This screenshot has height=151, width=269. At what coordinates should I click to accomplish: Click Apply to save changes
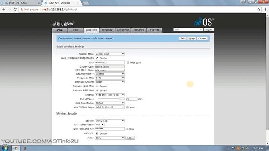[x=192, y=39]
